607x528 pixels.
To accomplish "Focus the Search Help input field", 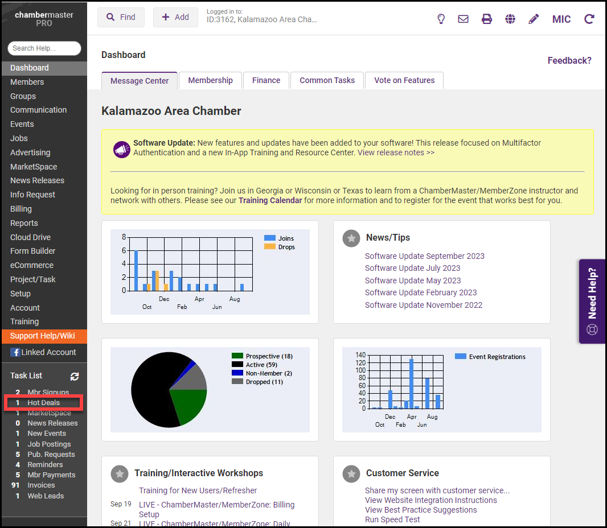I will point(44,48).
